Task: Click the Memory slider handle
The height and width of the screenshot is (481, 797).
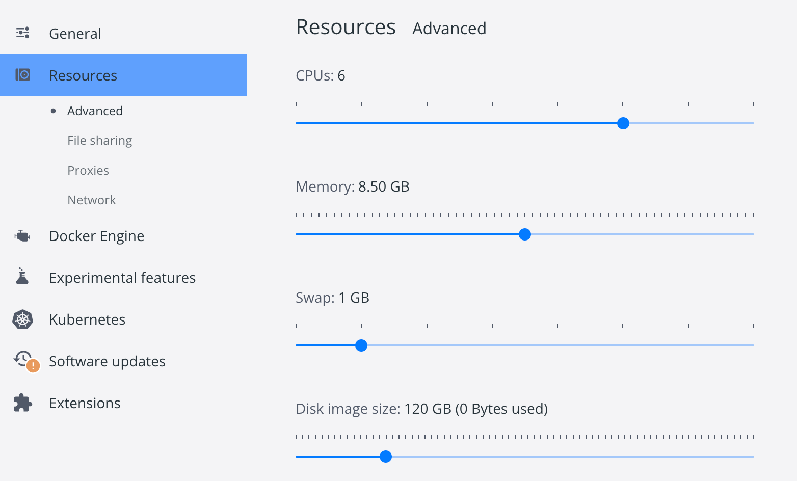Action: pyautogui.click(x=524, y=234)
